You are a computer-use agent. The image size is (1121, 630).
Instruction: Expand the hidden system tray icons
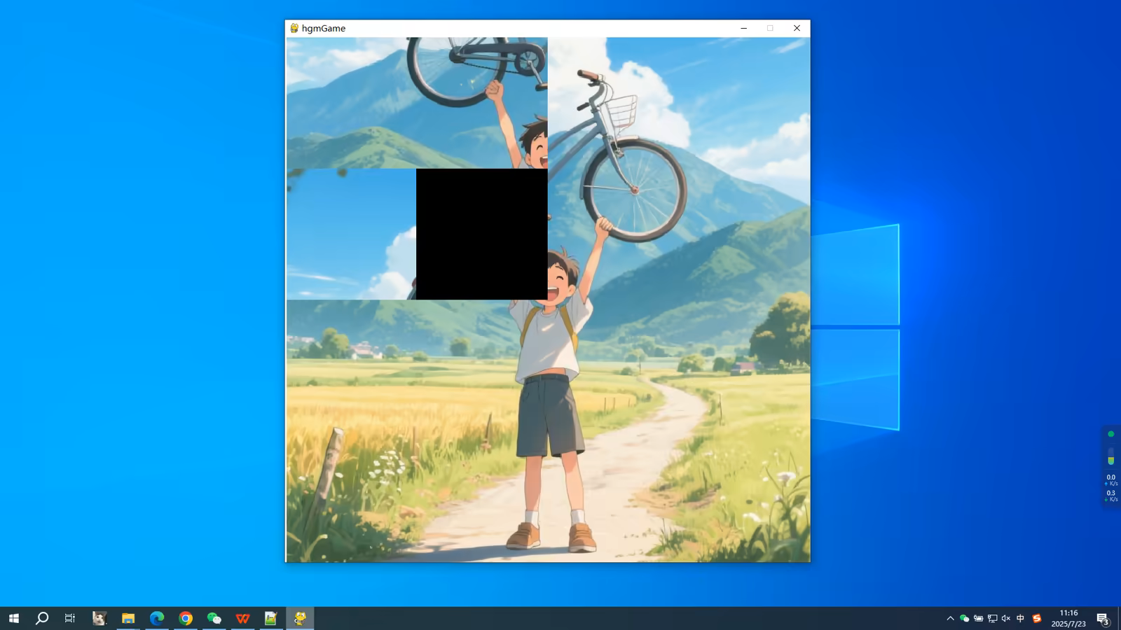[950, 618]
